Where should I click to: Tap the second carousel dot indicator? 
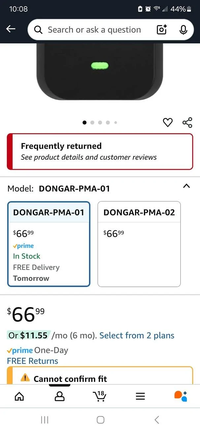tap(92, 122)
